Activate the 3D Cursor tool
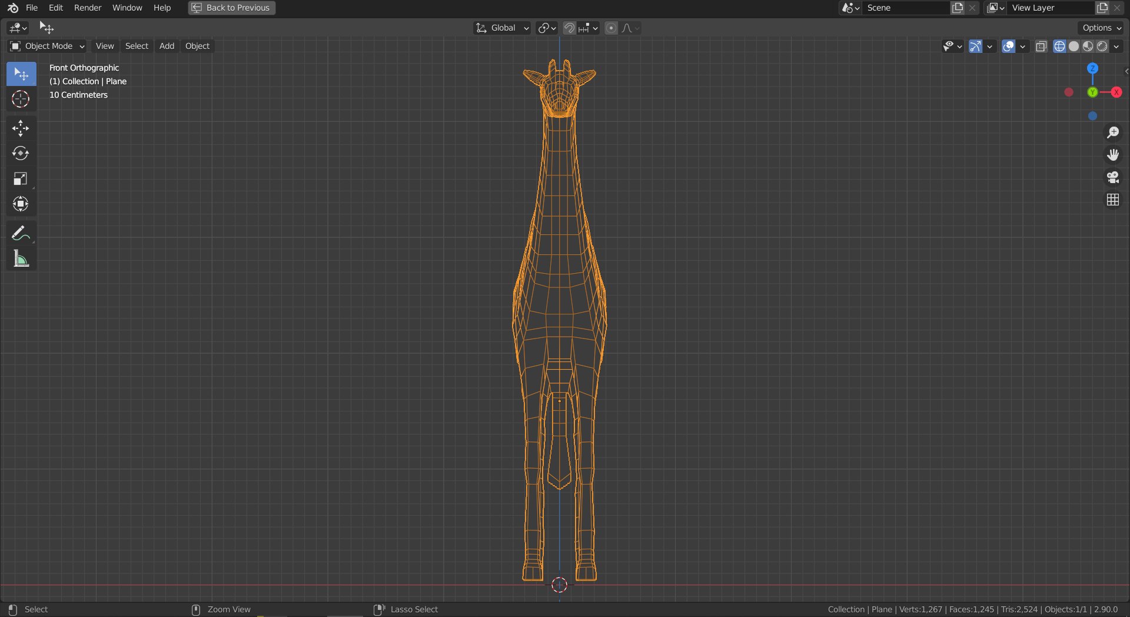 coord(21,99)
